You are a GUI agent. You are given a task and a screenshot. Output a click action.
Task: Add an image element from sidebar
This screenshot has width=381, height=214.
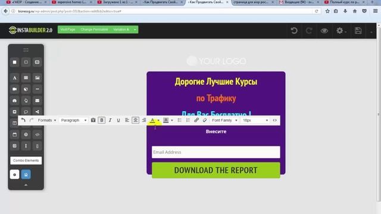[x=37, y=78]
